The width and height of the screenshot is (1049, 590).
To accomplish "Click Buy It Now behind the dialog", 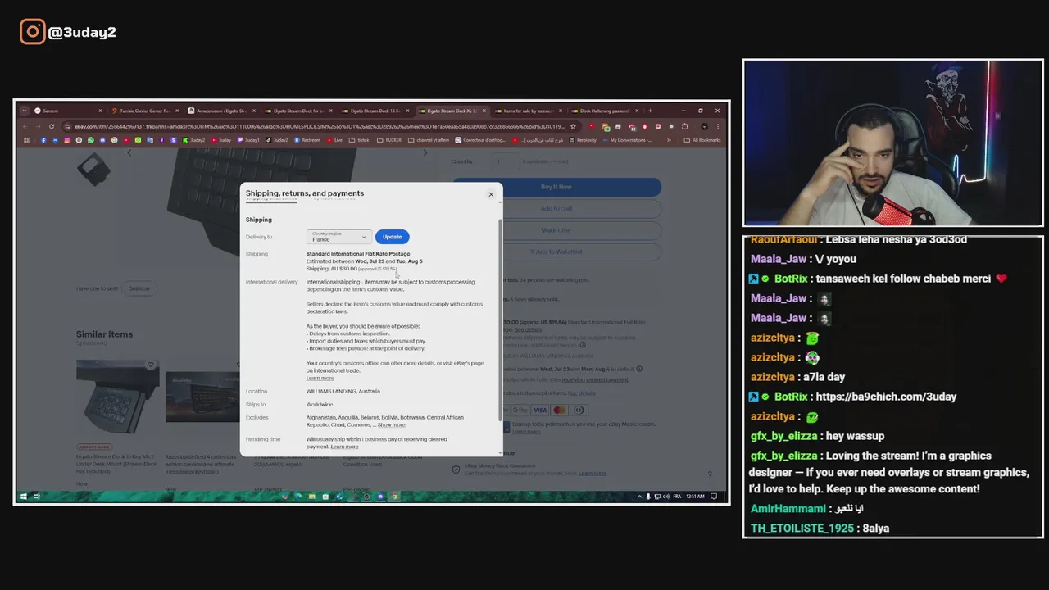I will 556,187.
